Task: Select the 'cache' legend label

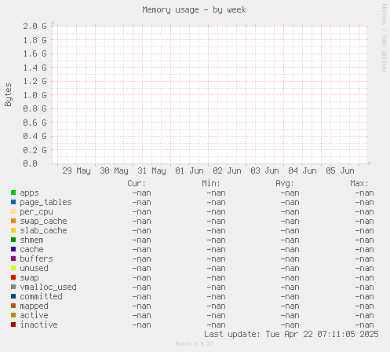Action: coord(31,250)
